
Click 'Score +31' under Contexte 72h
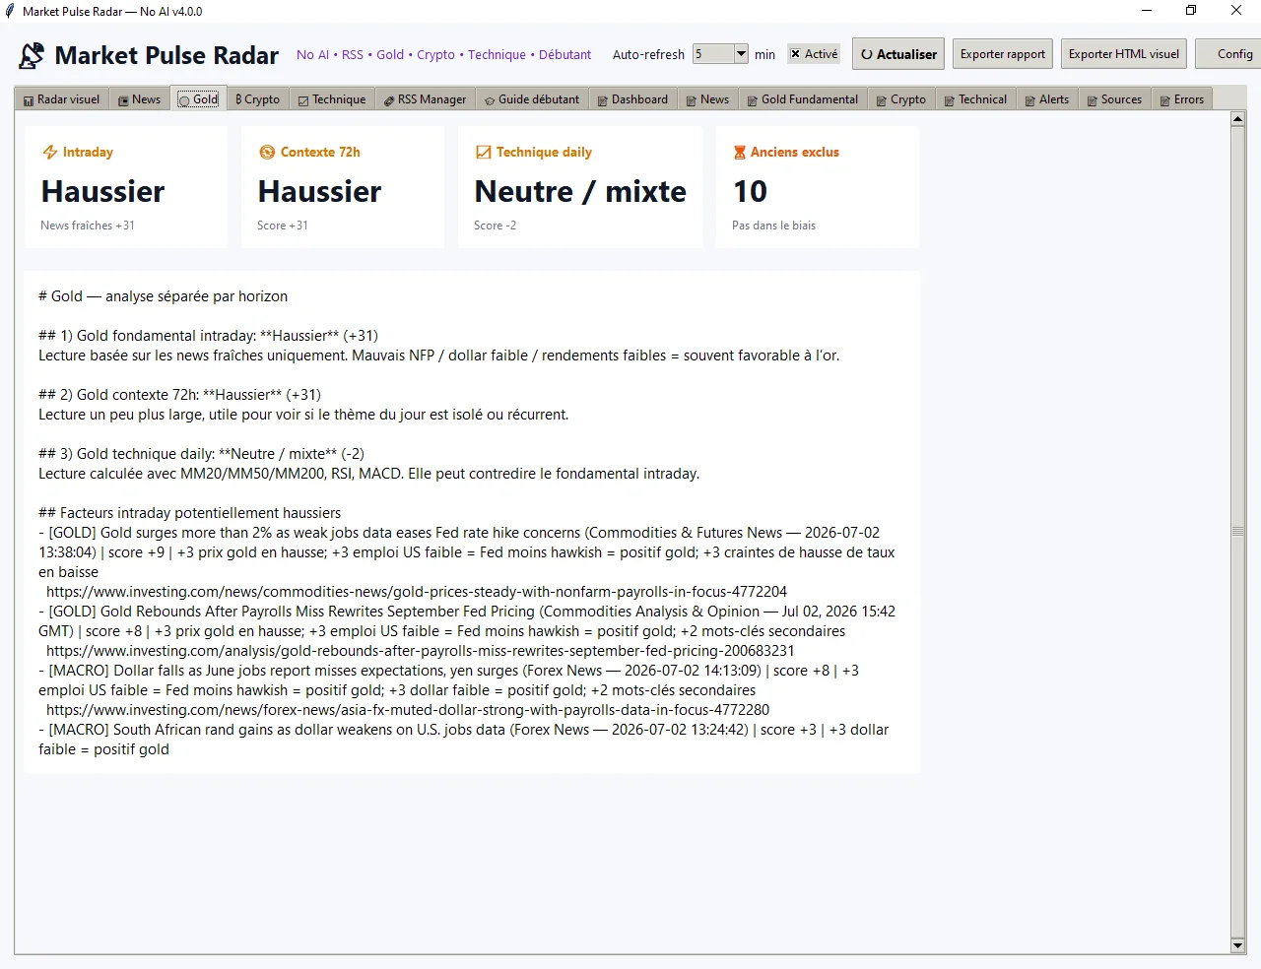pos(283,226)
